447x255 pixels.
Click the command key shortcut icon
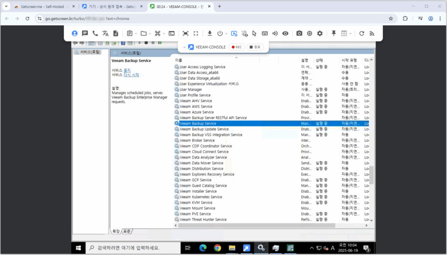(158, 33)
